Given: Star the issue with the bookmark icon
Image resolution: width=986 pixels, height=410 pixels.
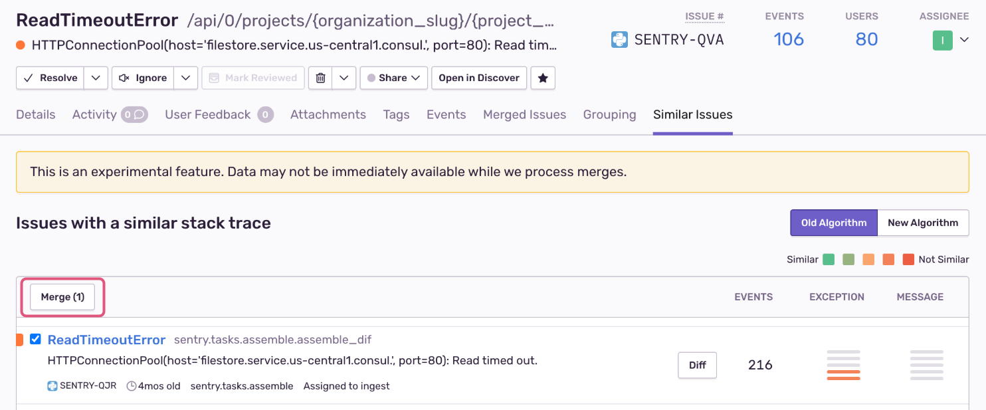Looking at the screenshot, I should pos(543,78).
